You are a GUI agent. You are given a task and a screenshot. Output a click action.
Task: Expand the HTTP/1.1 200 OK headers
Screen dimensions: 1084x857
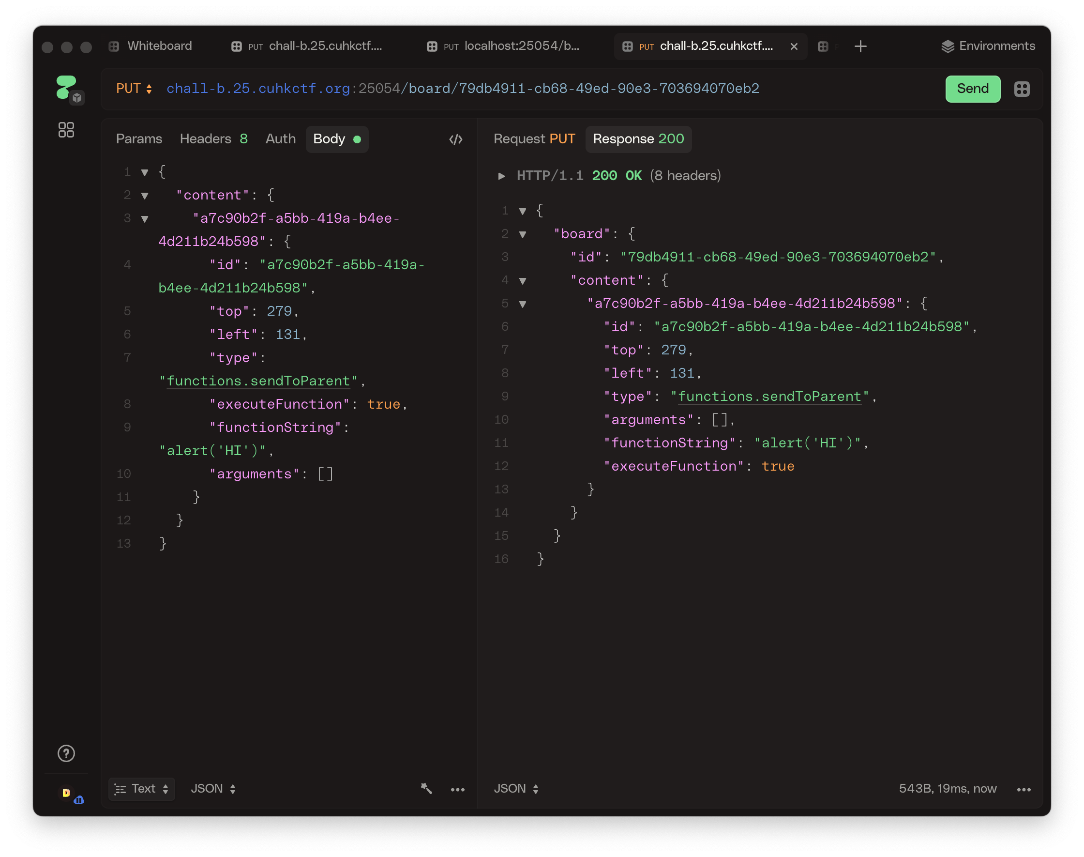(x=501, y=176)
